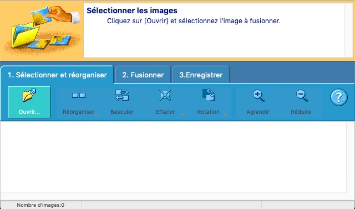This screenshot has width=355, height=209.
Task: Click the image area's vertical scrollbar
Action: click(350, 157)
